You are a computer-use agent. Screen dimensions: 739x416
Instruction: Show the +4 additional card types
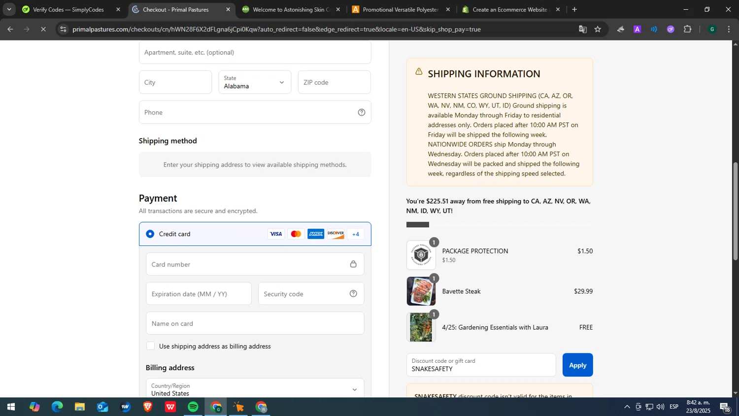coord(356,234)
